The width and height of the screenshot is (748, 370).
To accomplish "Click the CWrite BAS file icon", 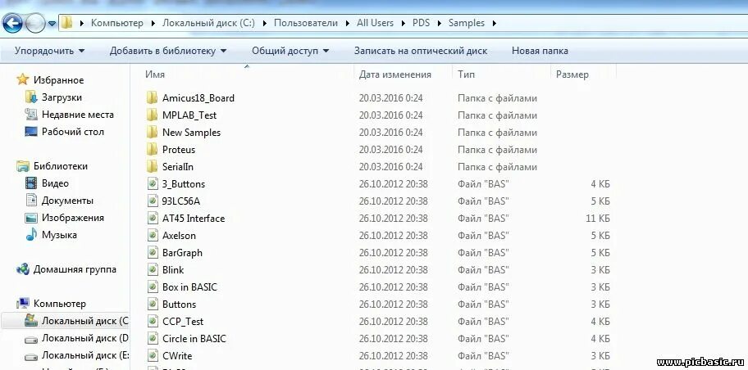I will [153, 356].
